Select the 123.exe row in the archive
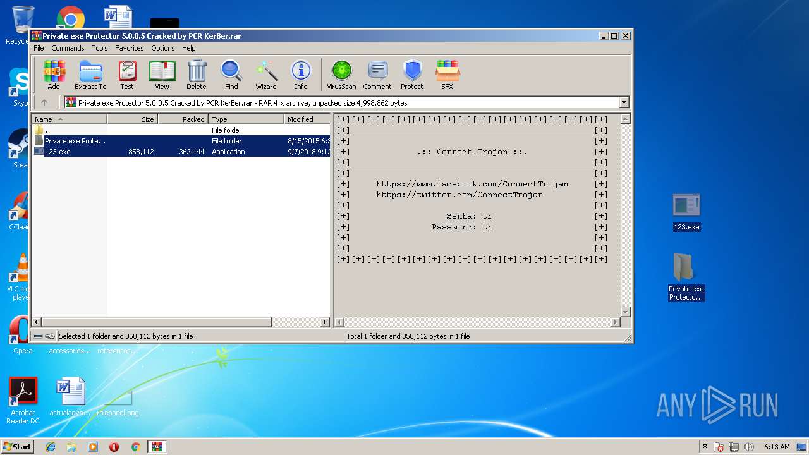Image resolution: width=809 pixels, height=455 pixels. tap(181, 152)
